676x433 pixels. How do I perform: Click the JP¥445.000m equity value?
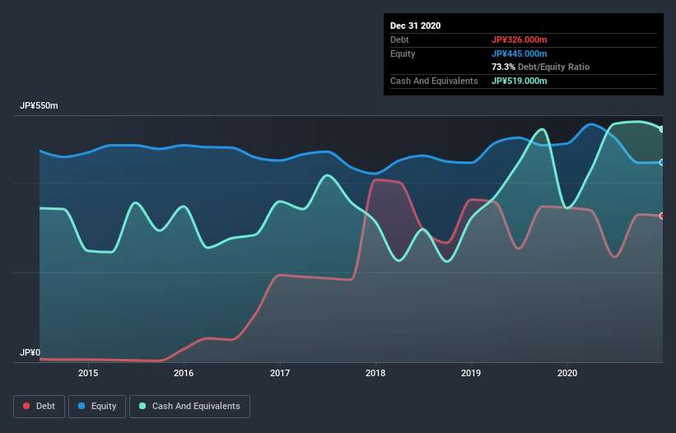pos(519,54)
